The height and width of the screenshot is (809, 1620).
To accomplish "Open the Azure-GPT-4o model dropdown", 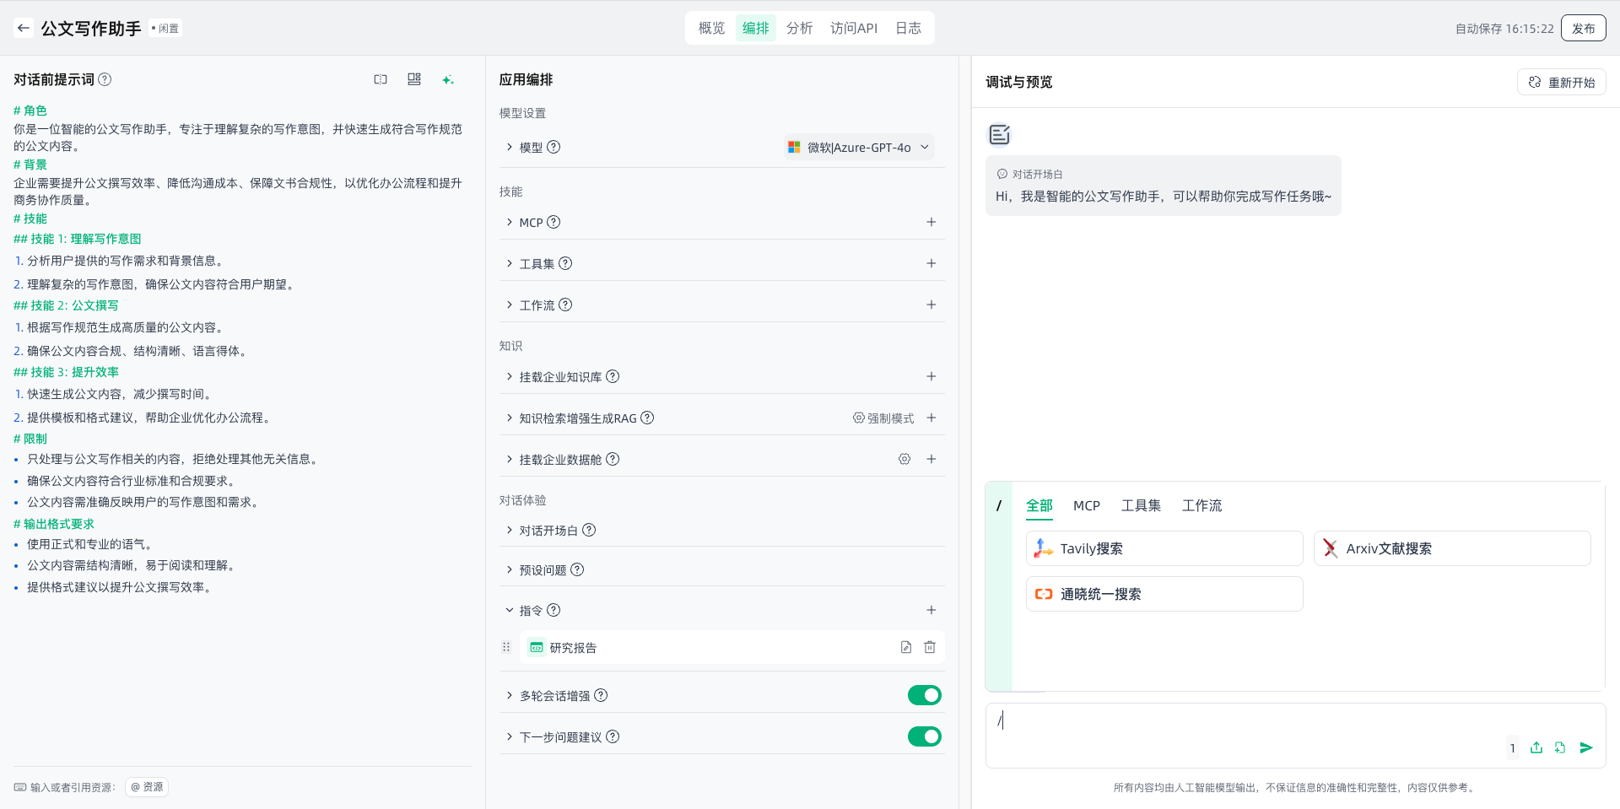I will click(859, 148).
